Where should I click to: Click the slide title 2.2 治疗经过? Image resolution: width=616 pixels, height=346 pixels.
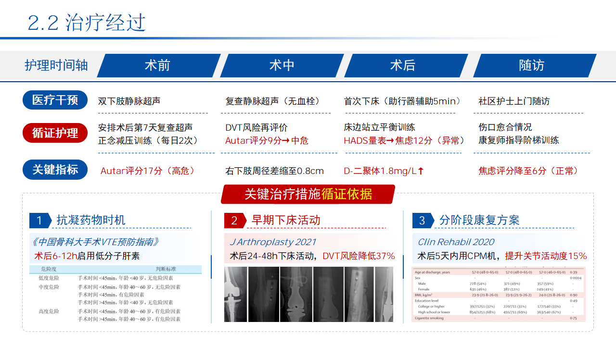click(87, 23)
